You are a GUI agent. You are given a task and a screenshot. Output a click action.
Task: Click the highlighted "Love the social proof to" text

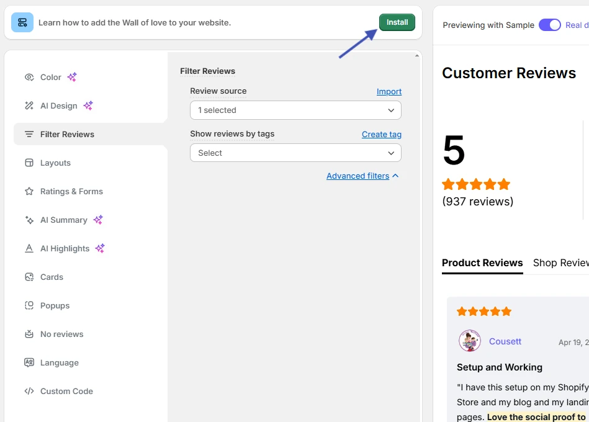536,417
